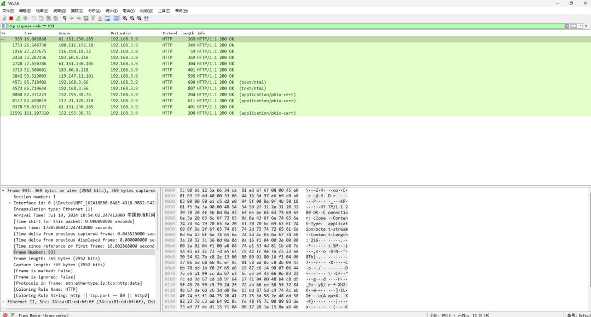Clear the display filter with X button
The height and width of the screenshot is (317, 591).
(566, 26)
